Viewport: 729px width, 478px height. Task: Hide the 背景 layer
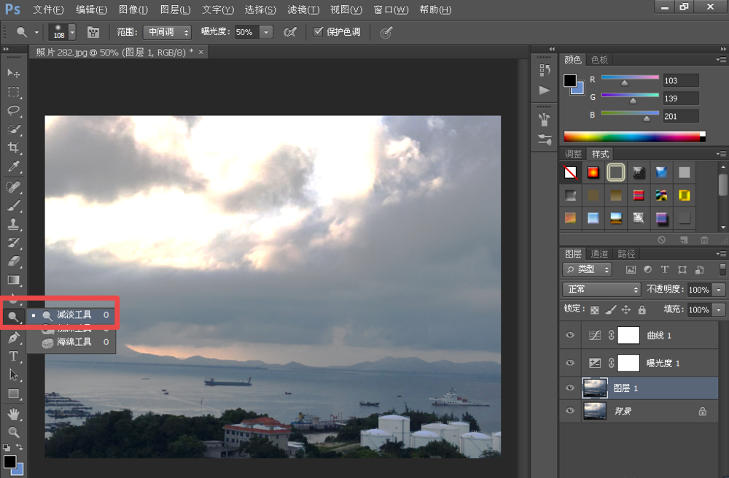pos(570,411)
